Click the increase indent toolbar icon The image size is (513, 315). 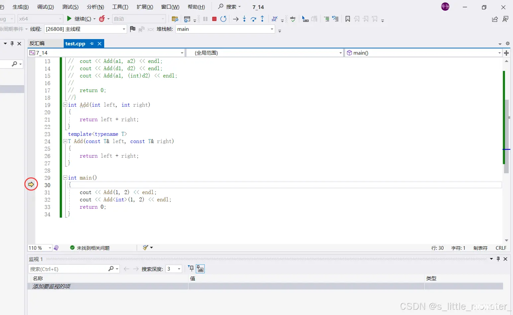point(327,19)
